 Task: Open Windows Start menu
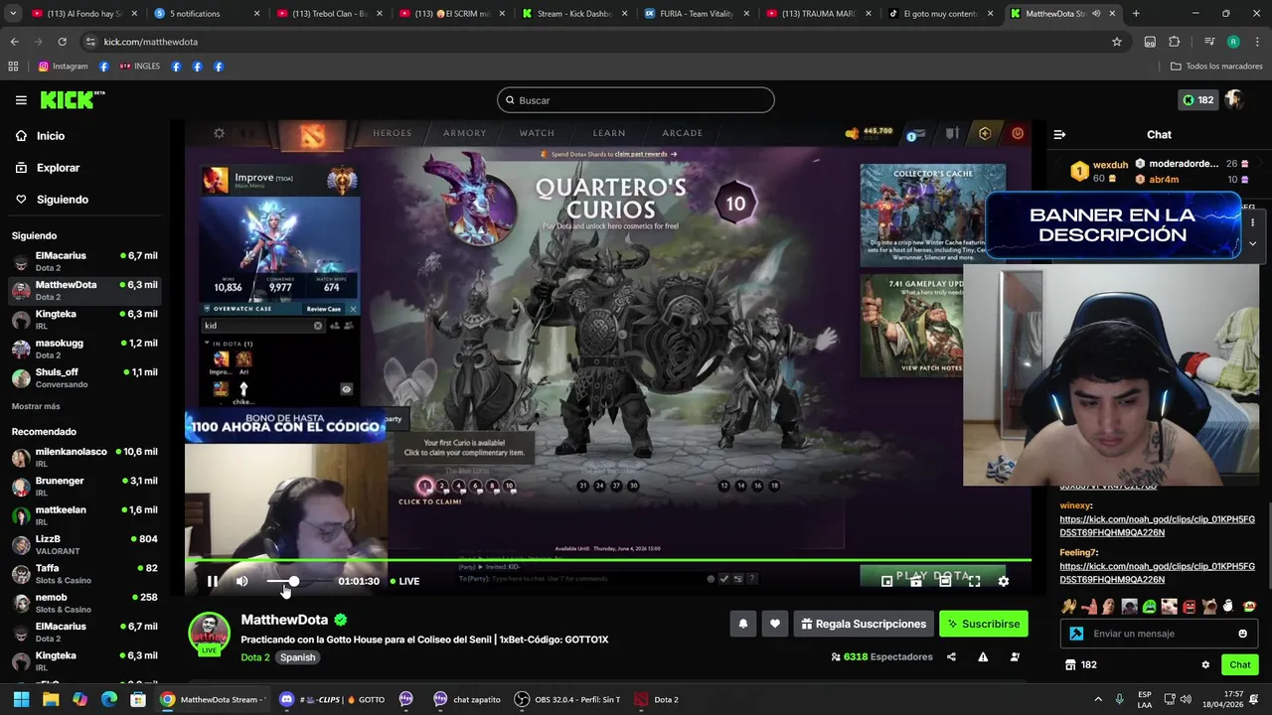pos(21,699)
